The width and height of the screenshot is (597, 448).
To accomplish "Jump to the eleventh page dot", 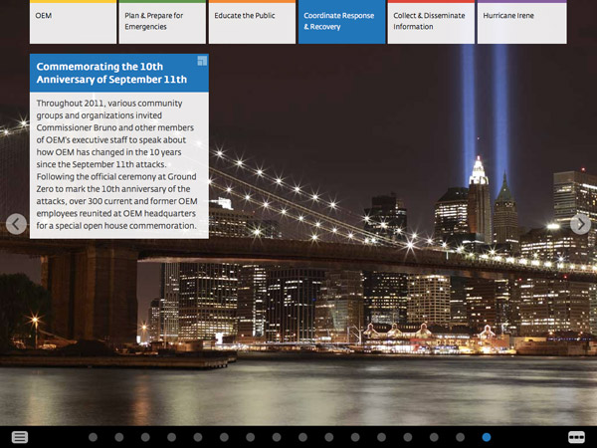I will coord(355,437).
